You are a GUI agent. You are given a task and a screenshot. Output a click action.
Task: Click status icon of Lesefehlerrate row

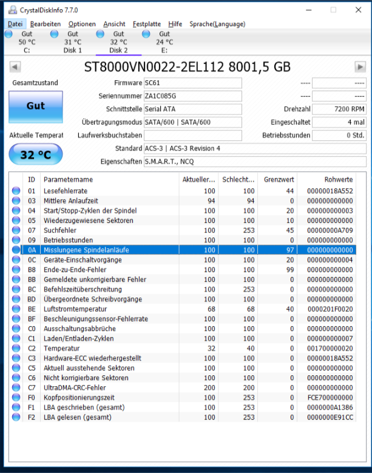click(16, 191)
